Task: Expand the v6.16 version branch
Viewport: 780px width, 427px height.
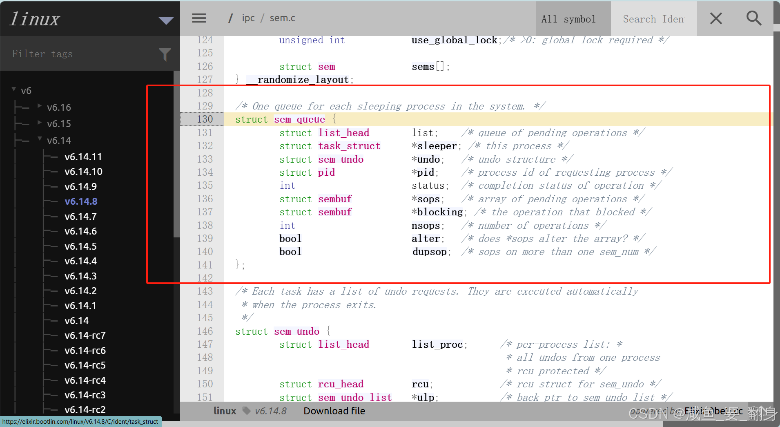Action: point(40,106)
